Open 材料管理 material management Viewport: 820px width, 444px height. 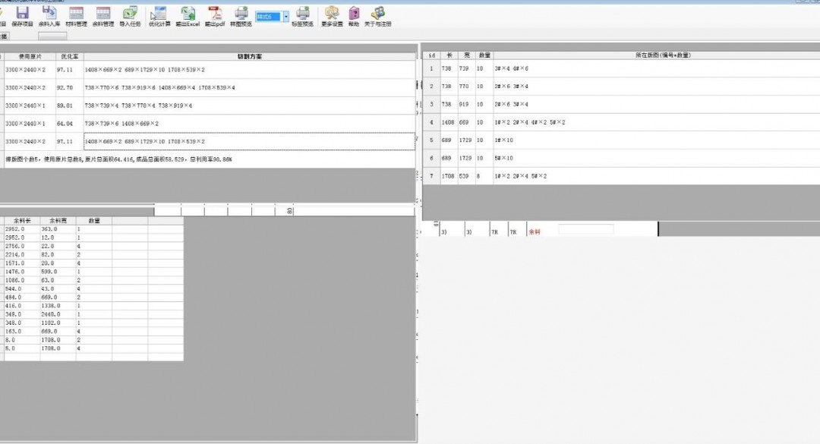76,15
